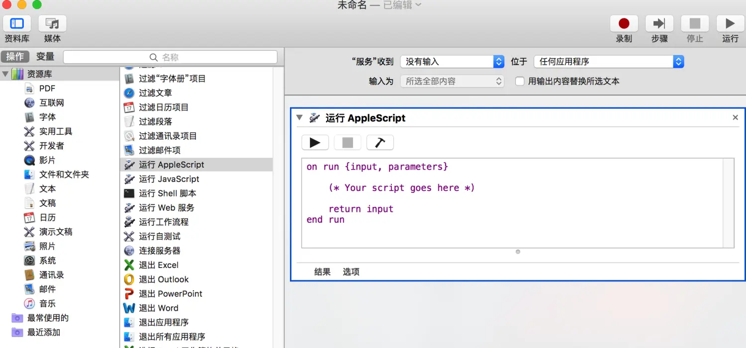Select 过滤段落 action

tap(196, 122)
